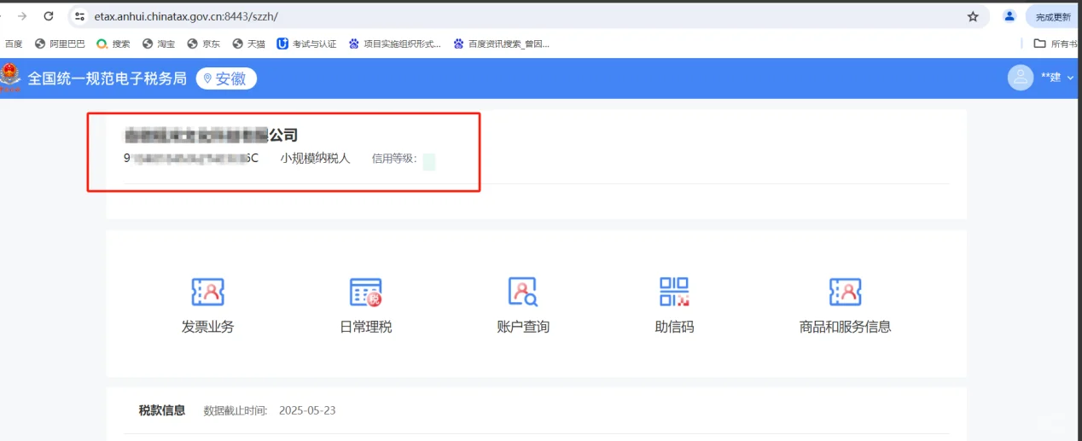Image resolution: width=1082 pixels, height=441 pixels.
Task: Open the Chrome profile icon
Action: click(x=1009, y=16)
